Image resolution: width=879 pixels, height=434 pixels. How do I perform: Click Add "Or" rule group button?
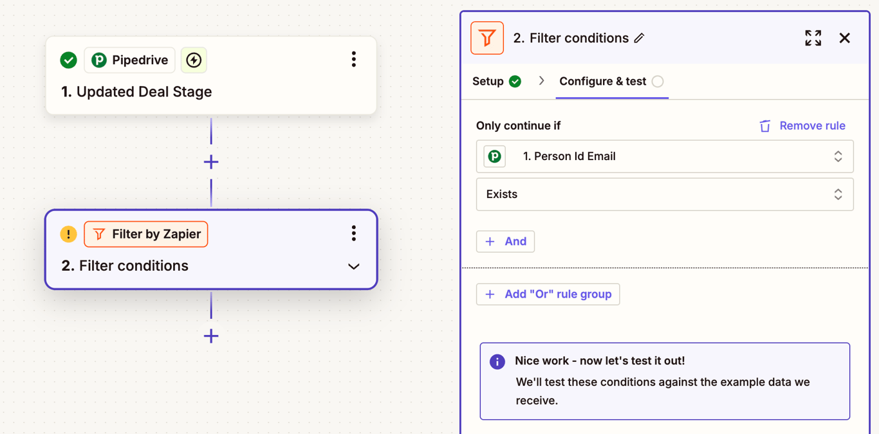[x=548, y=294]
